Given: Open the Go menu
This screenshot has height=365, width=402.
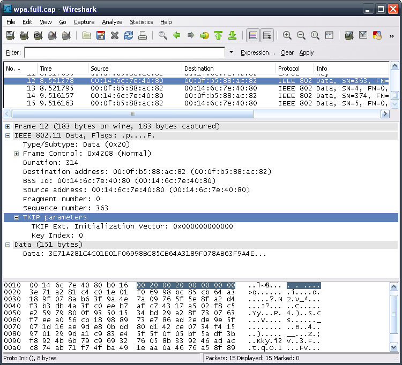Looking at the screenshot, I should 63,22.
